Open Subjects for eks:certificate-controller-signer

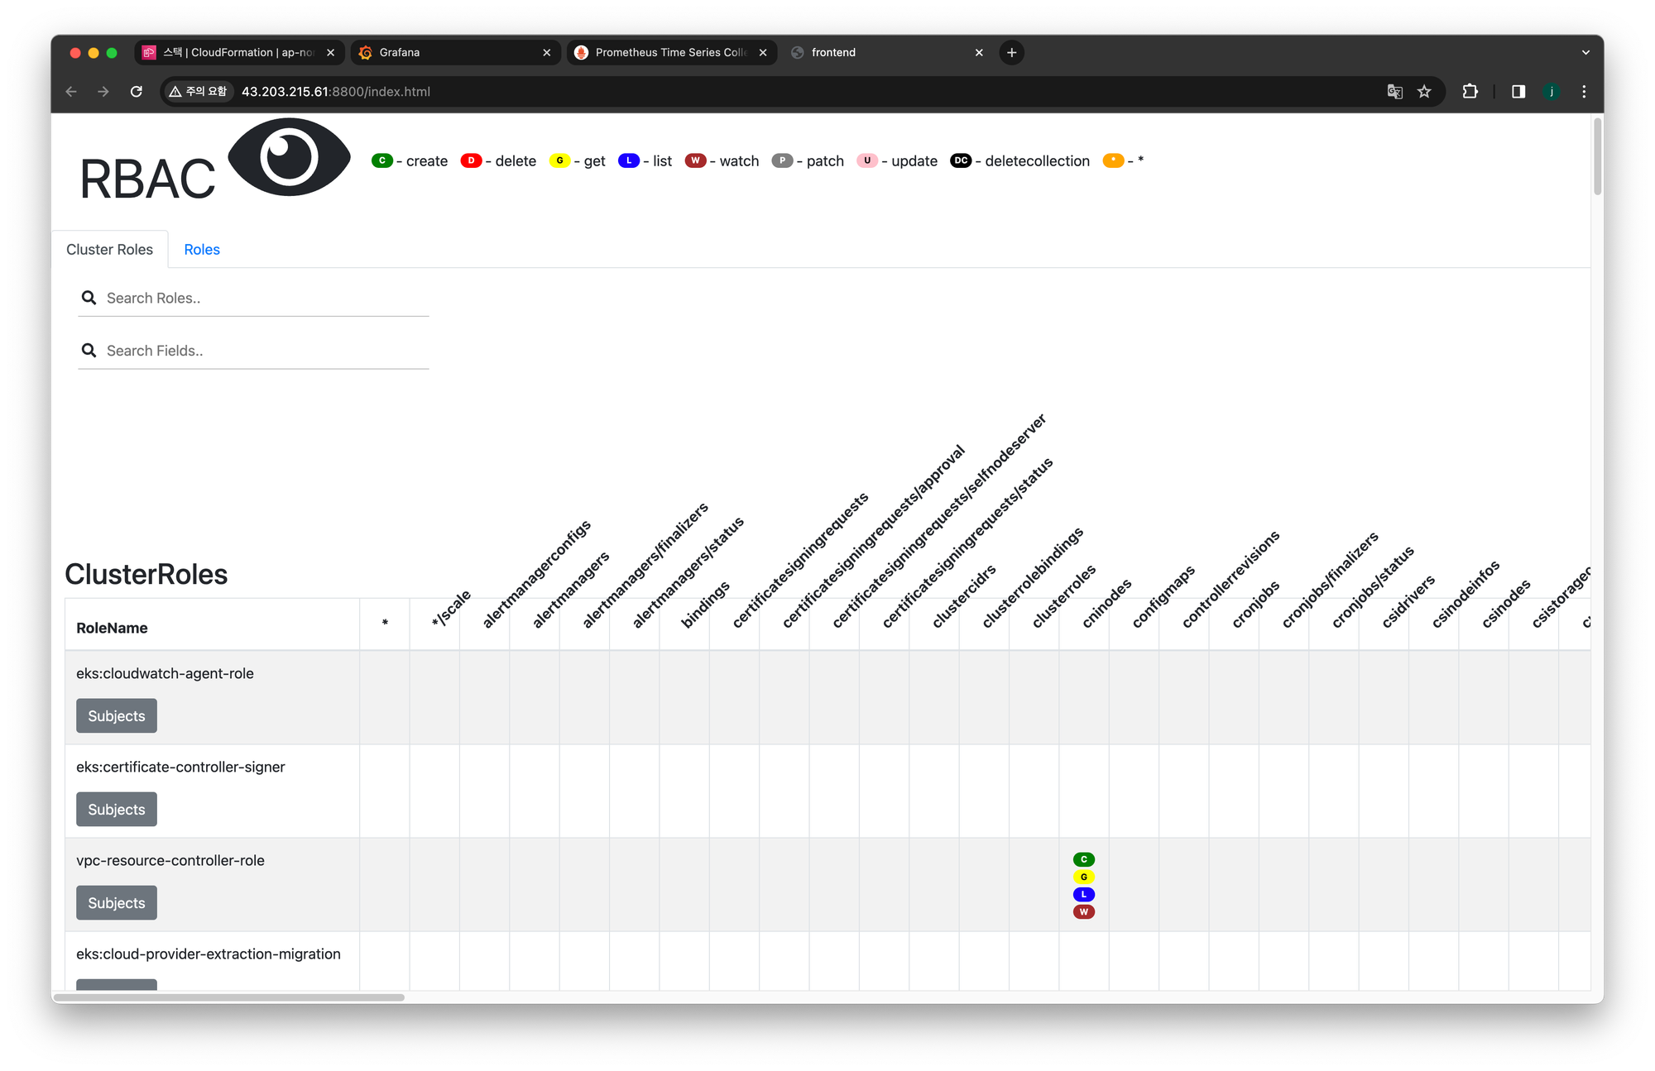point(117,810)
